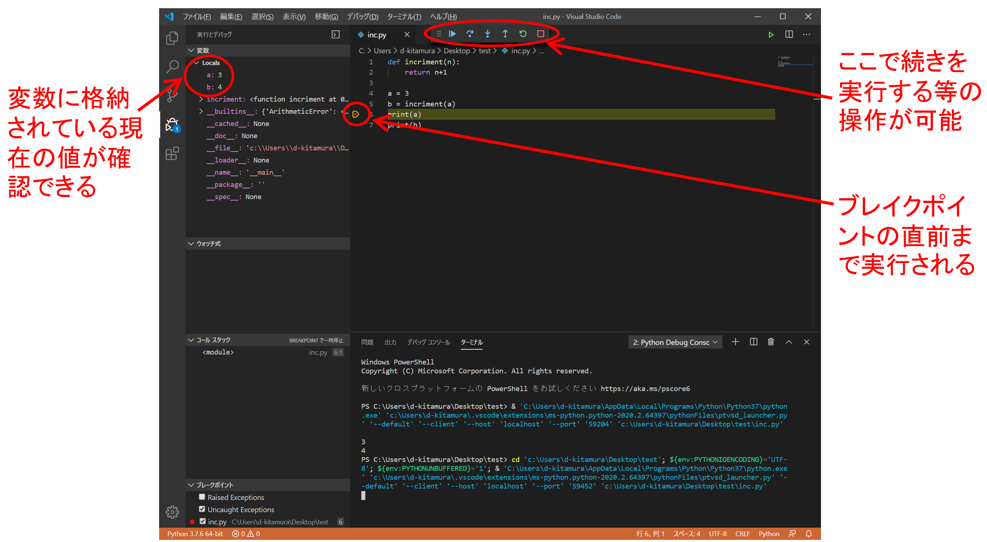Open notifications bell in status bar
The image size is (987, 542).
(809, 534)
